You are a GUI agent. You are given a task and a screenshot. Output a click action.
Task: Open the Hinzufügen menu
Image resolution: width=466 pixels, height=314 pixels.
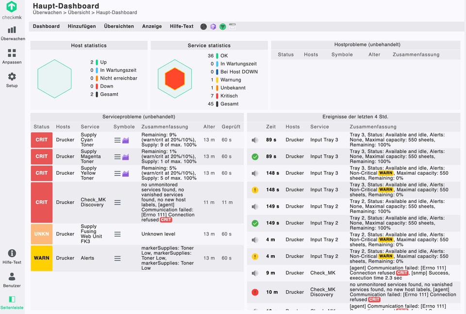pyautogui.click(x=82, y=26)
